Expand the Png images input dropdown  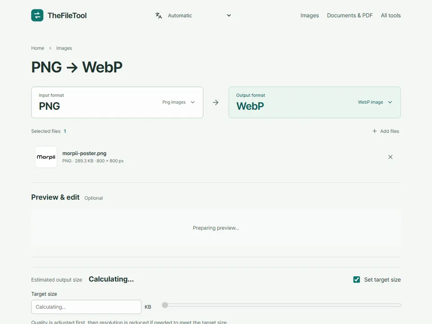179,102
